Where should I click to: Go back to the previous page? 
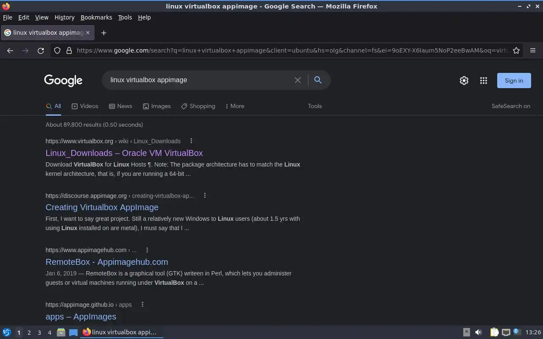click(10, 50)
